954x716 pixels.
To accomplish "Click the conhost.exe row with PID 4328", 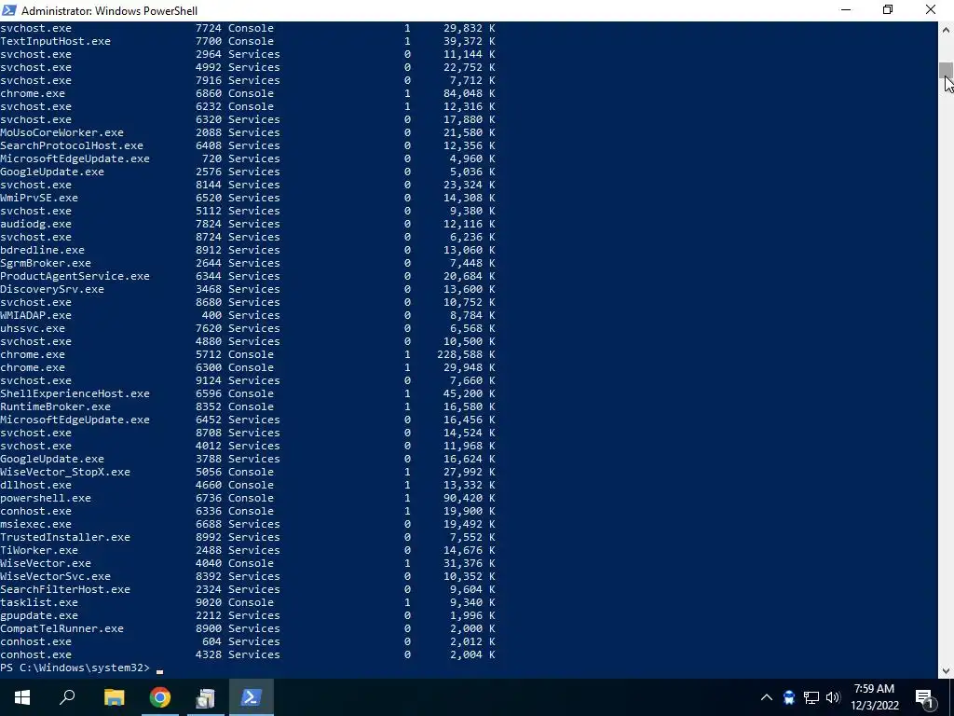I will click(248, 654).
